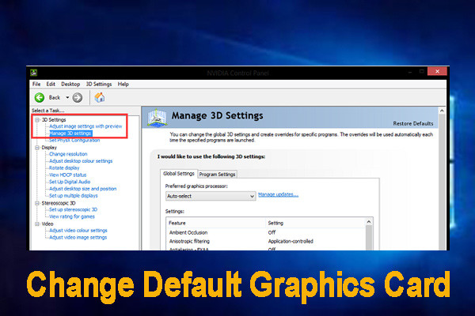Screen dimensions: 475x316
Task: Select the Ambient Occlusion feature row
Action: [190, 232]
